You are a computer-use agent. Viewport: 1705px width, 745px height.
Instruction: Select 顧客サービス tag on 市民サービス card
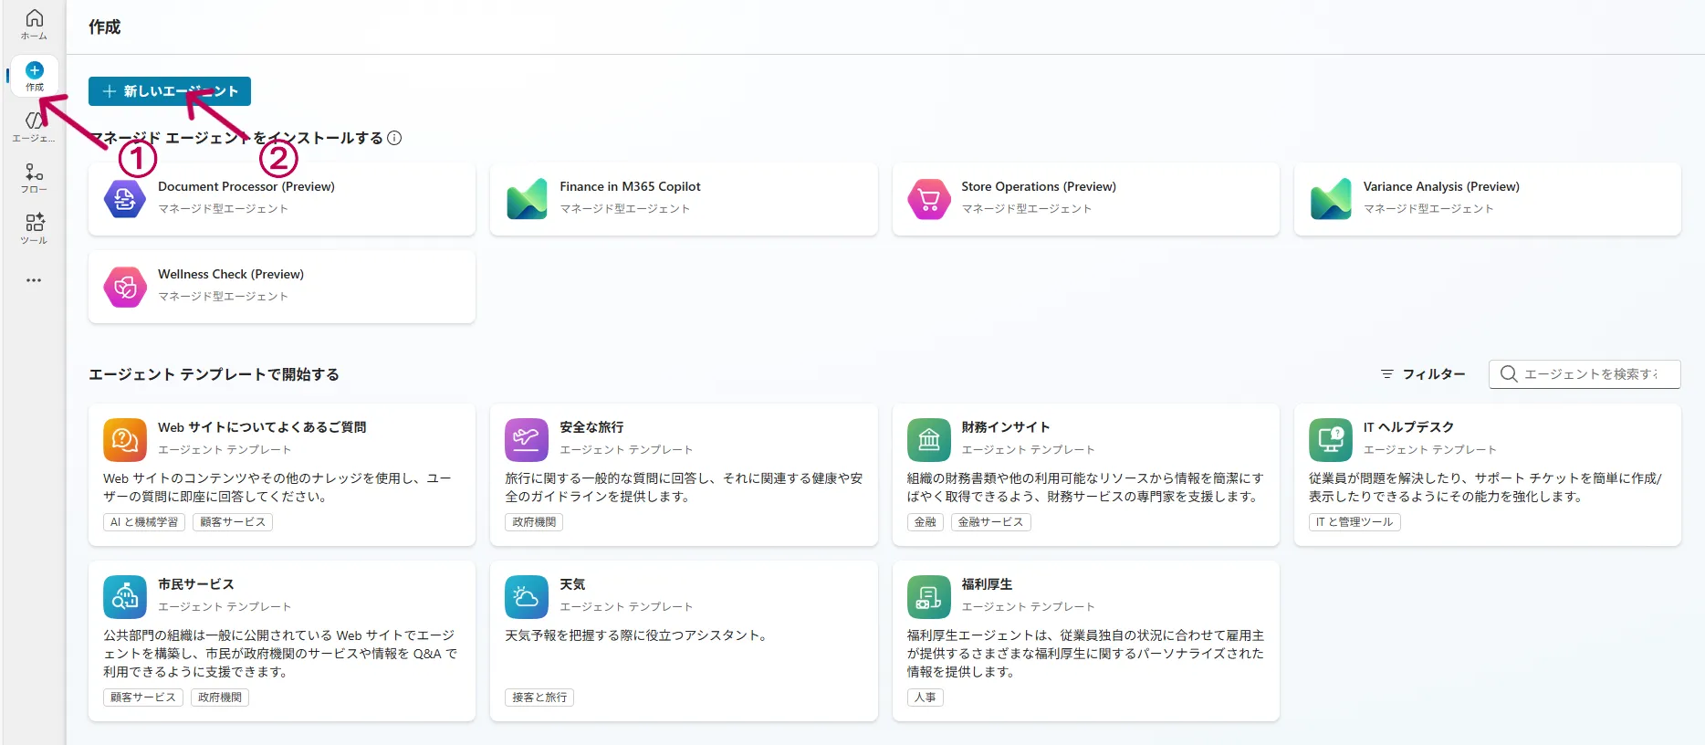pos(143,698)
